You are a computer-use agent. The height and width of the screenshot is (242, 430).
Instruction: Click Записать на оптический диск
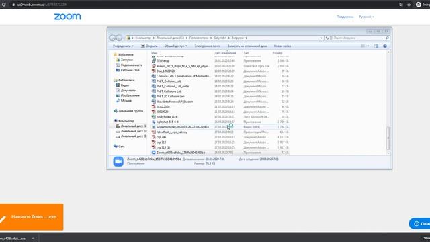tap(247, 46)
